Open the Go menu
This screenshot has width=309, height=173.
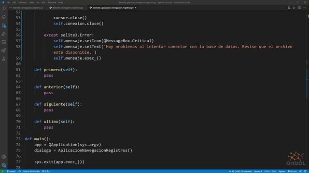pyautogui.click(x=38, y=2)
